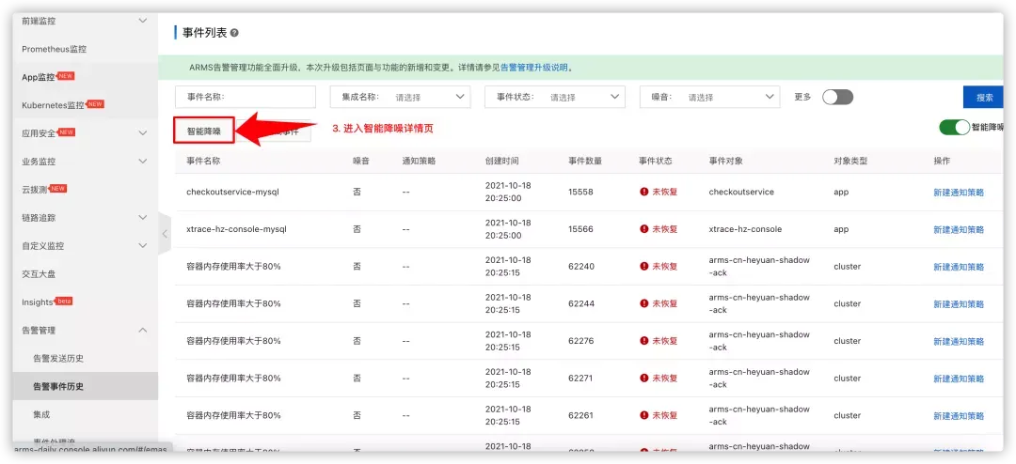Open Prometheus监控 in the sidebar

coord(55,49)
